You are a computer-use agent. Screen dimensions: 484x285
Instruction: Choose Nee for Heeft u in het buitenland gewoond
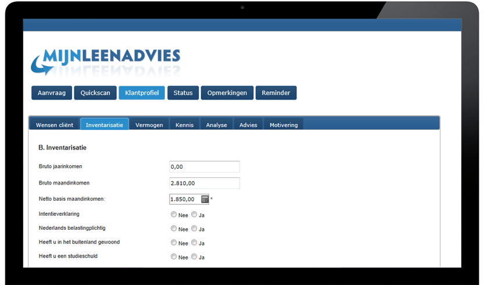pyautogui.click(x=174, y=243)
